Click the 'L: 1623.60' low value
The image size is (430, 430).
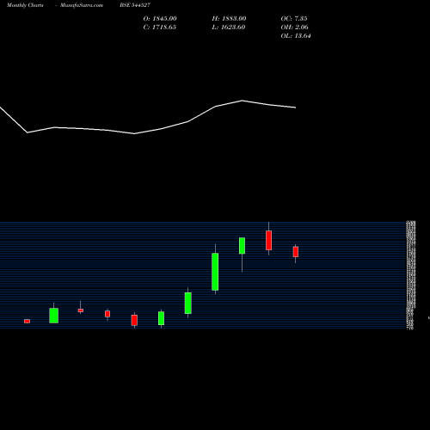click(x=229, y=28)
